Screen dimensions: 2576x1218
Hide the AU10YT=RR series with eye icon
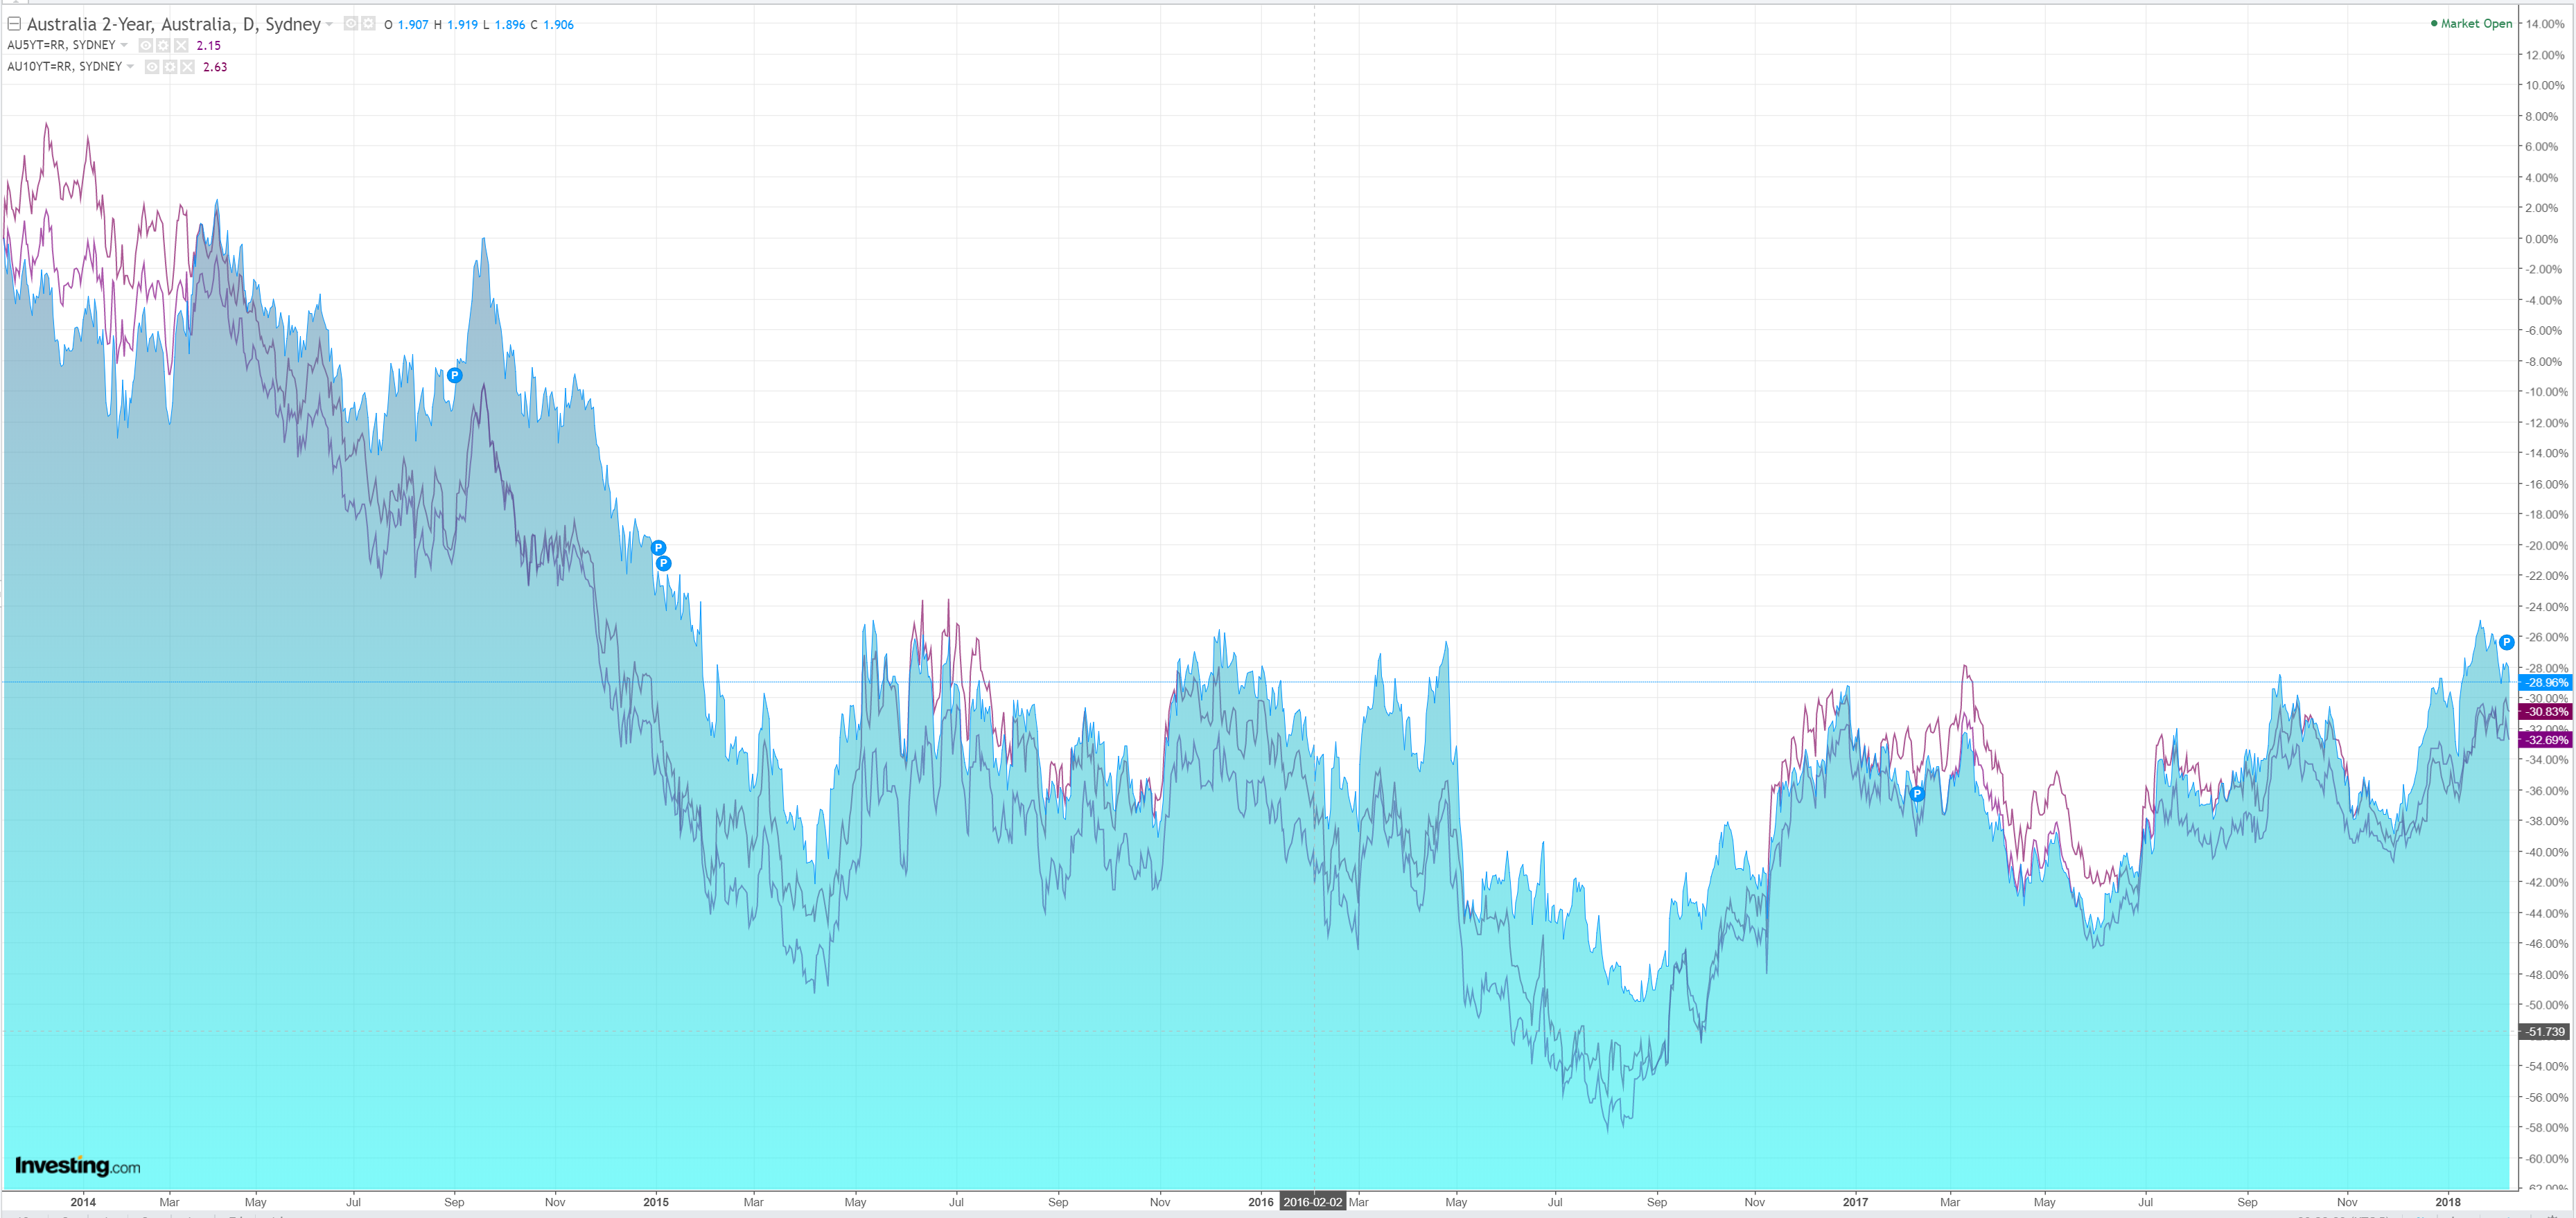152,67
